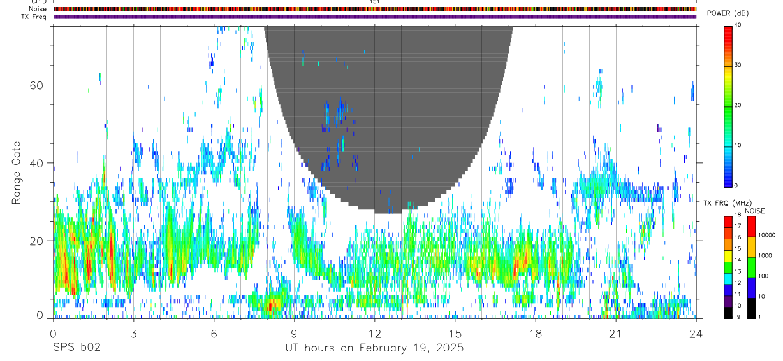This screenshot has width=783, height=361.
Task: Select the SPS b02 radar beam label
Action: [77, 348]
